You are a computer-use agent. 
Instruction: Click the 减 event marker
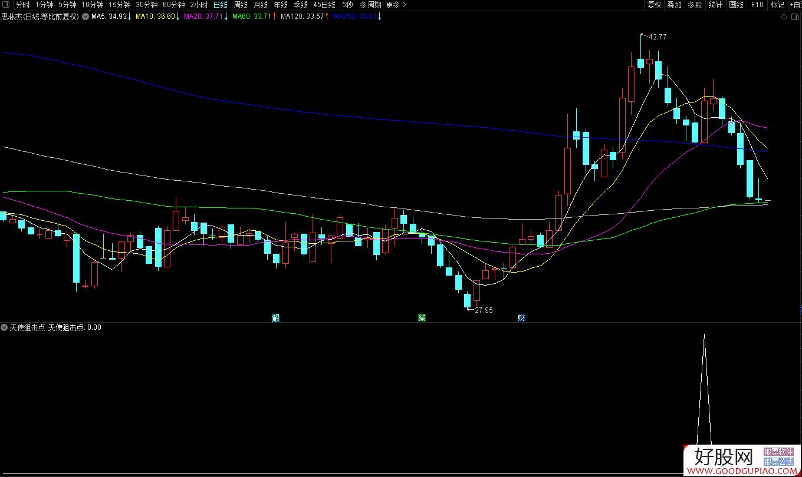pyautogui.click(x=422, y=317)
